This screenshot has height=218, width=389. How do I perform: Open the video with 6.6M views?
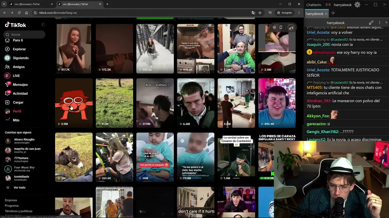(196, 103)
